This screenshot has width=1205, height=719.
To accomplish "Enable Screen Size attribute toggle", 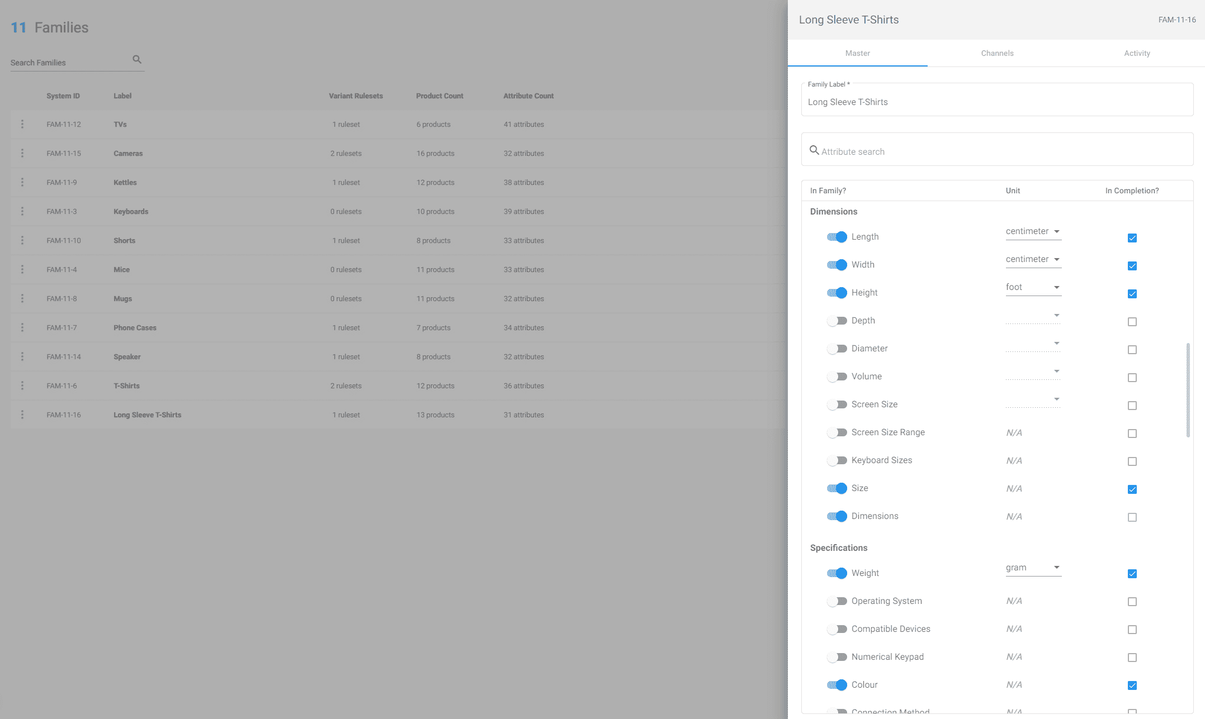I will (837, 404).
